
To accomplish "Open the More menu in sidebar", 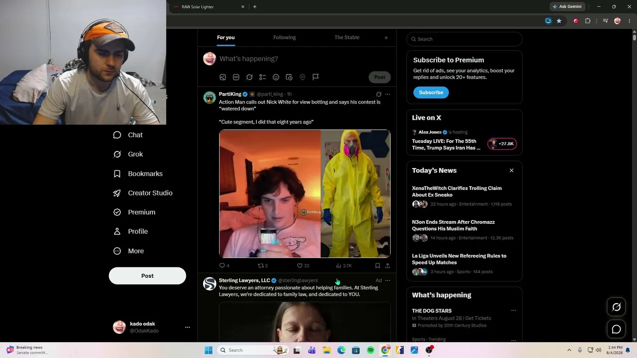I will pyautogui.click(x=129, y=251).
